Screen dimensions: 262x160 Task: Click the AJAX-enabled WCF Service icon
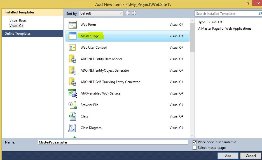click(x=72, y=93)
